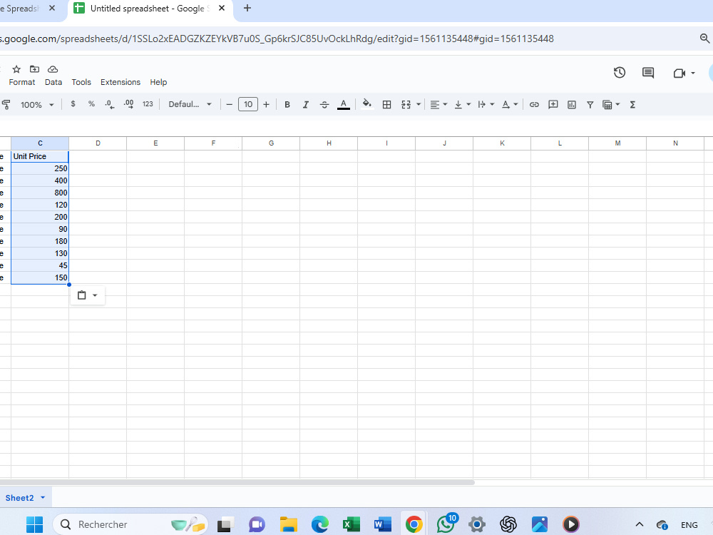Viewport: 713px width, 535px height.
Task: Increase decimal places
Action: point(128,104)
